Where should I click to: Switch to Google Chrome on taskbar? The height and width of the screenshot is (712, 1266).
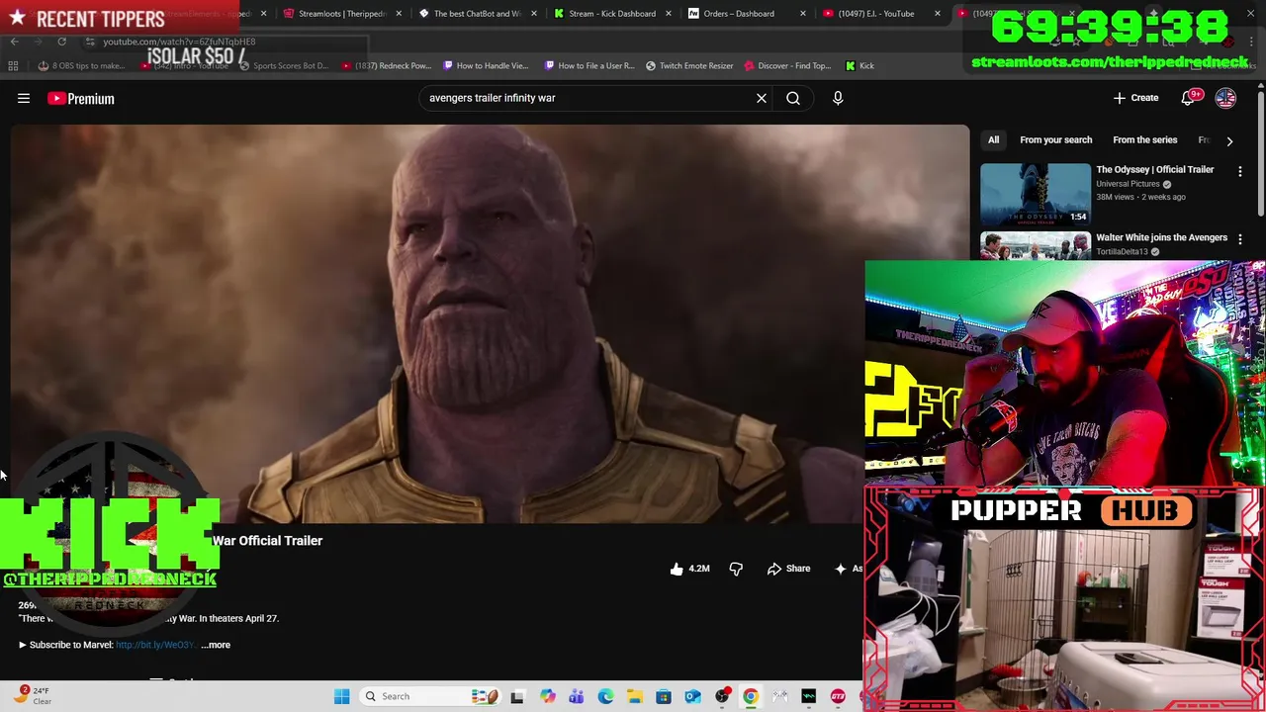(x=751, y=696)
